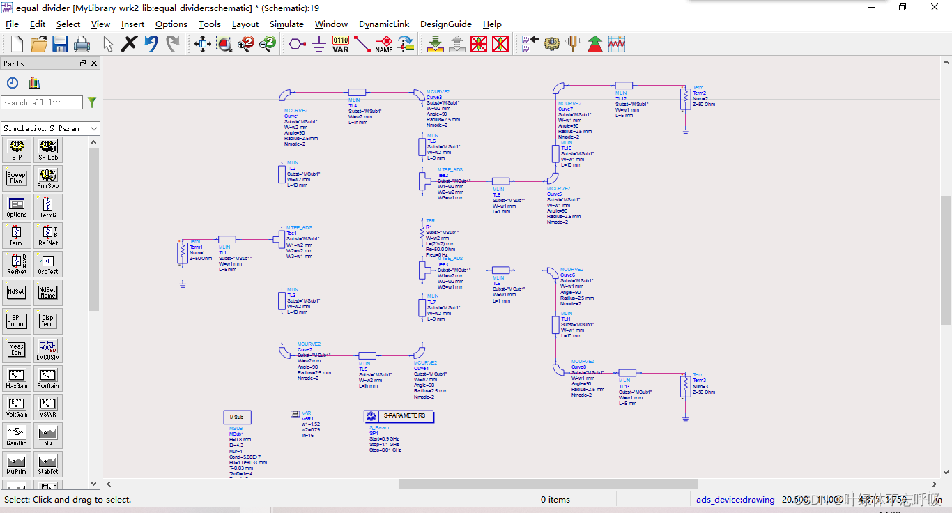Toggle the parts search filter funnel

point(91,102)
